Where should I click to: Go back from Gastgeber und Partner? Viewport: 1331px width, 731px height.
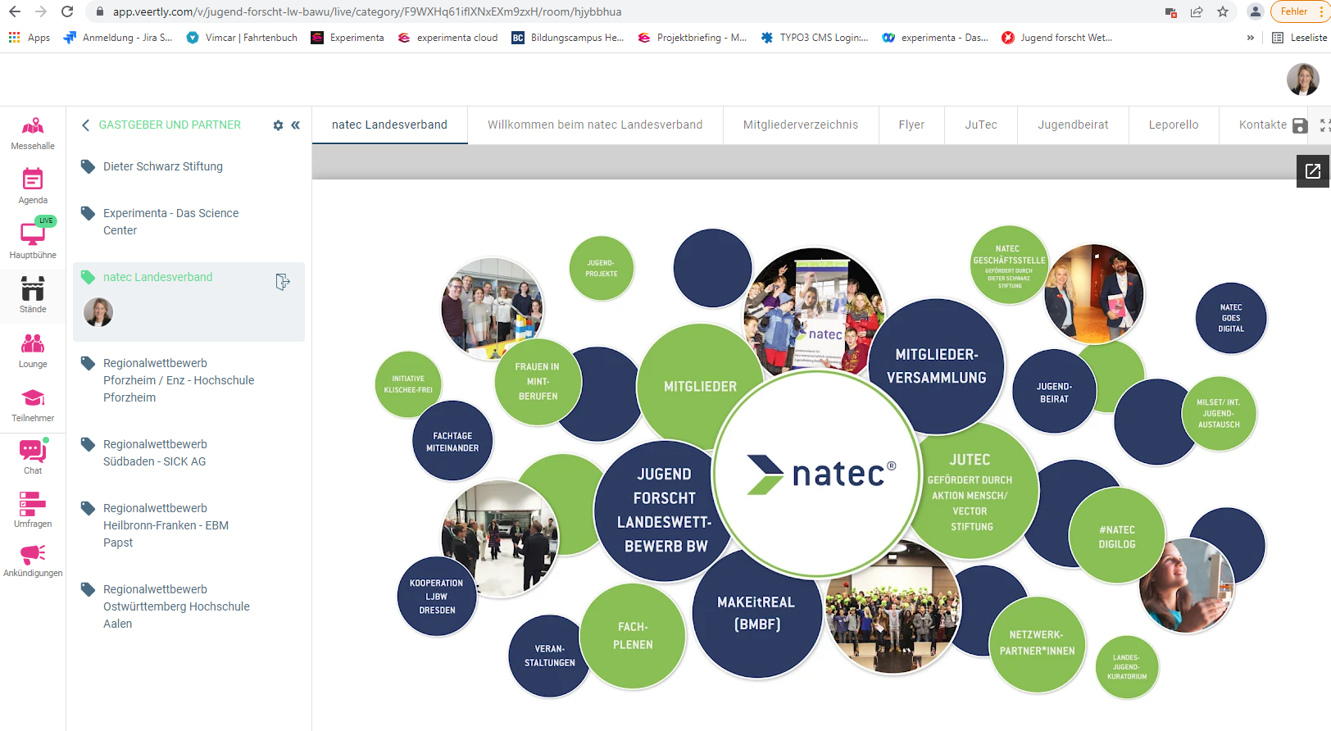[85, 125]
